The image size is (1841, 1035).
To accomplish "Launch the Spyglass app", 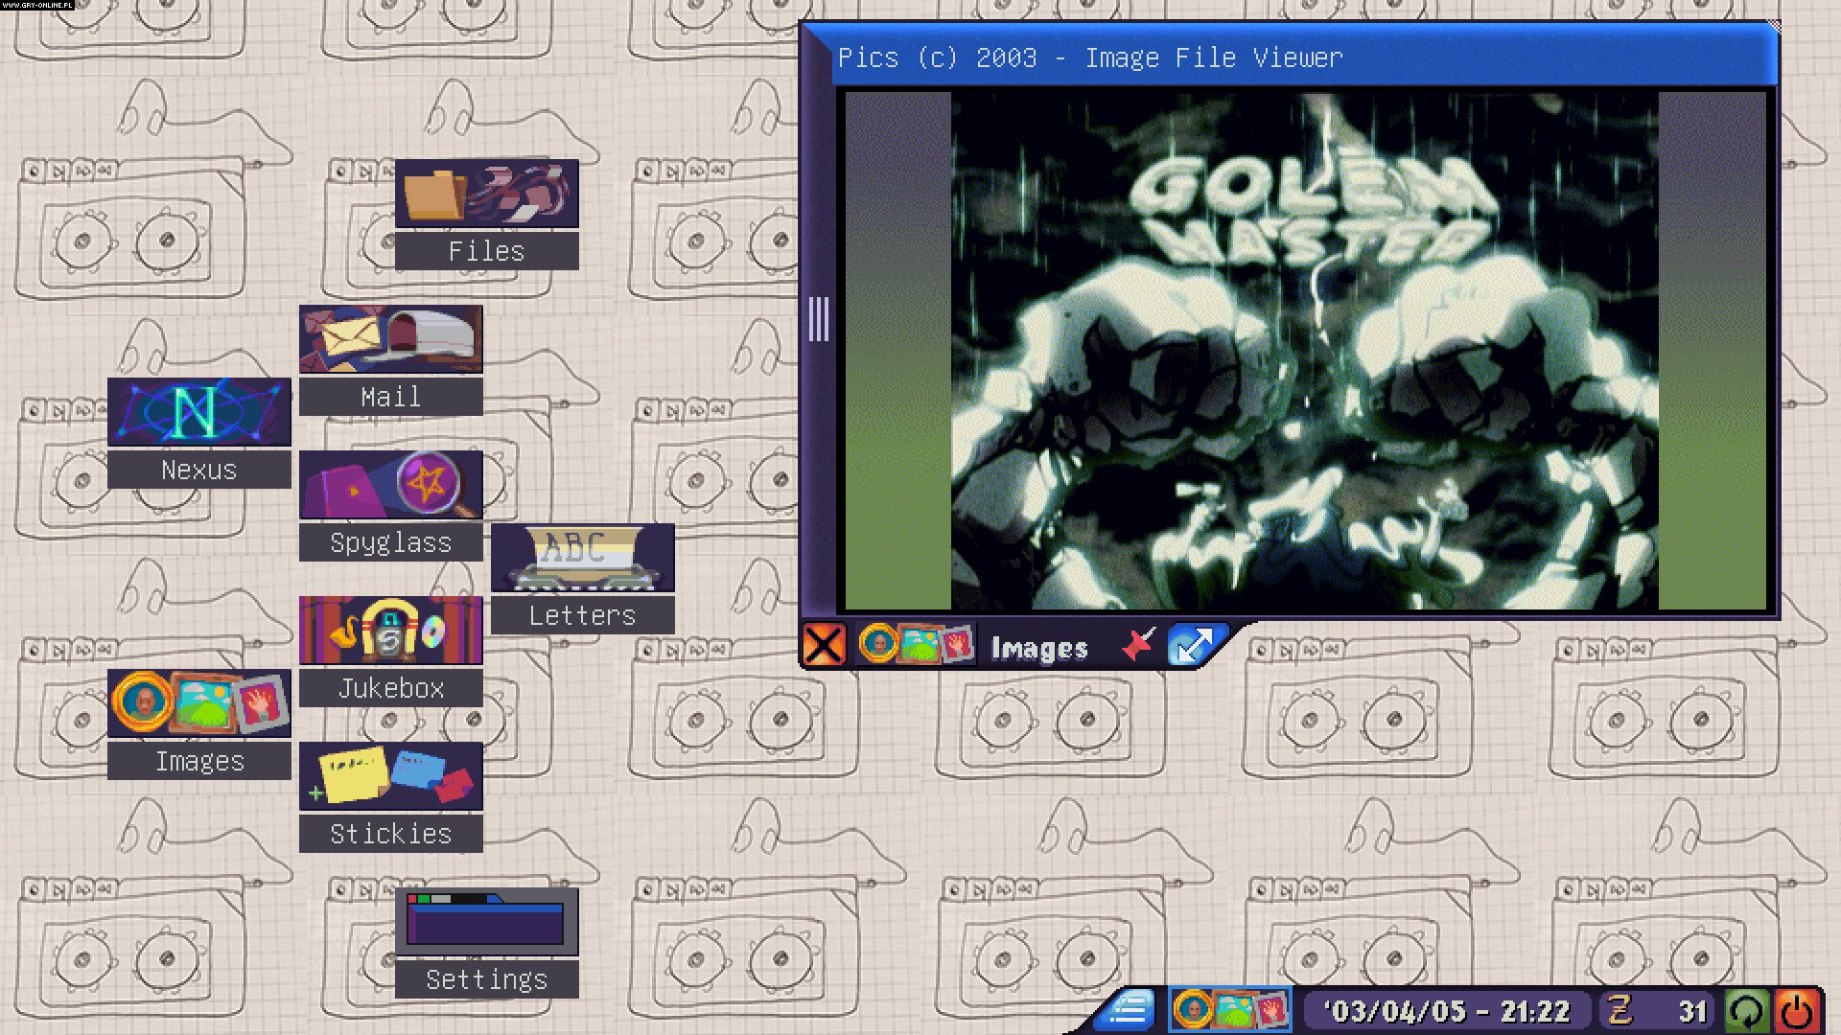I will 391,485.
